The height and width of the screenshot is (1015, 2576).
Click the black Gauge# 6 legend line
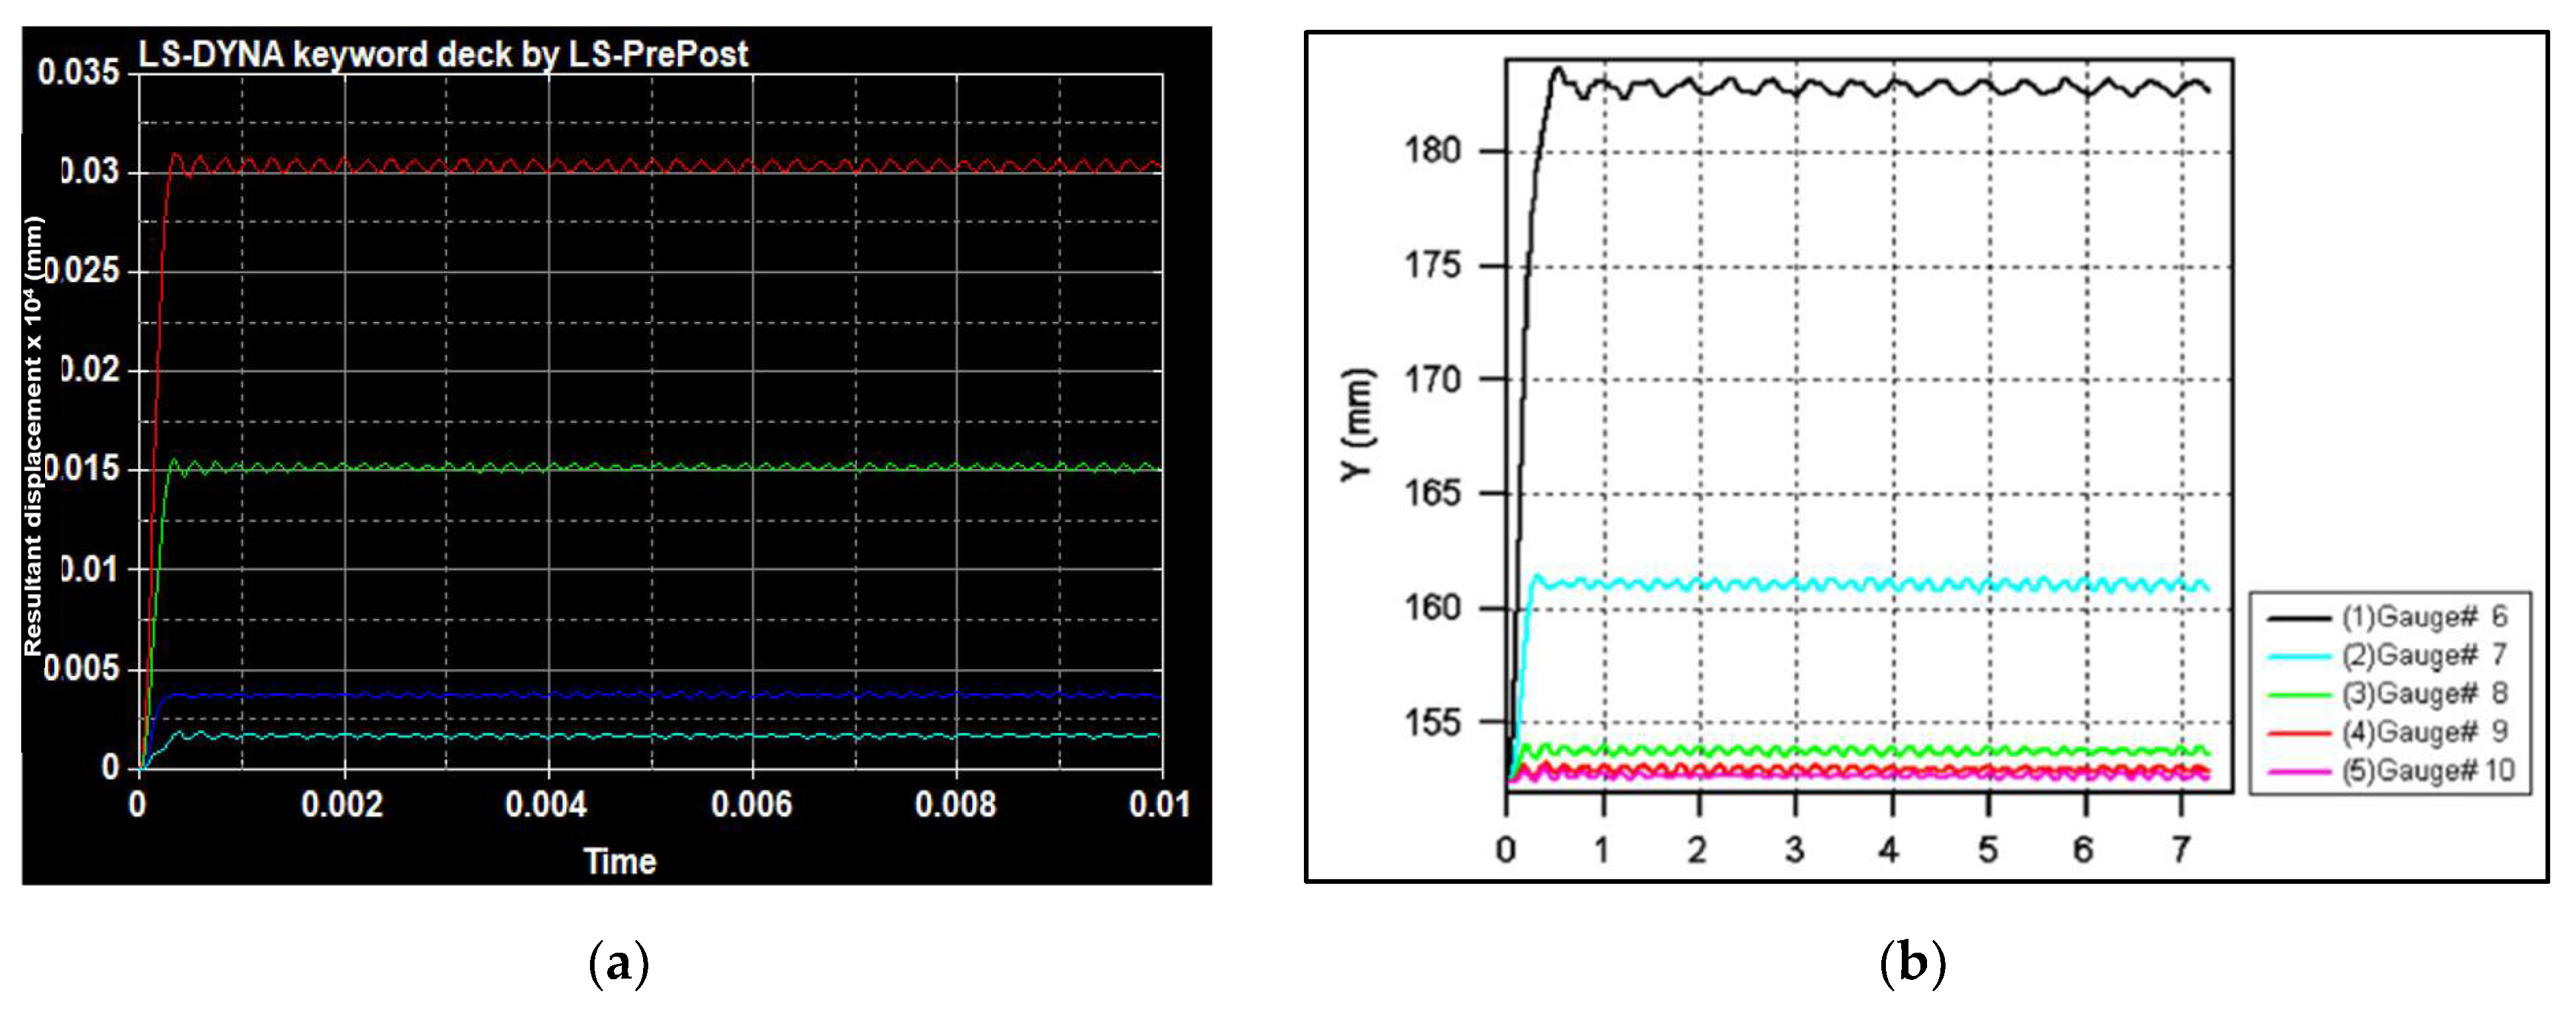coord(2299,618)
